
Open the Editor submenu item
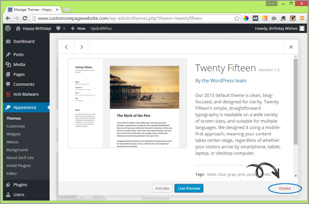point(12,173)
